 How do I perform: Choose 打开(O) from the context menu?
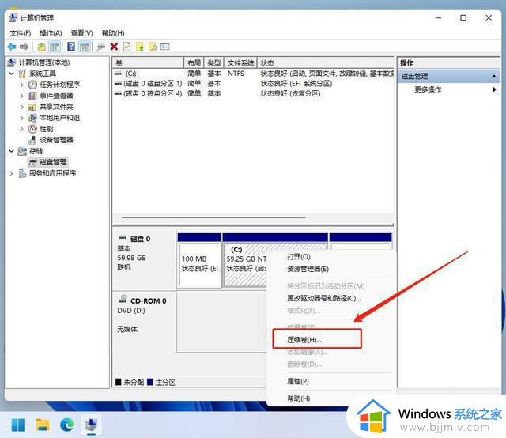[x=299, y=257]
